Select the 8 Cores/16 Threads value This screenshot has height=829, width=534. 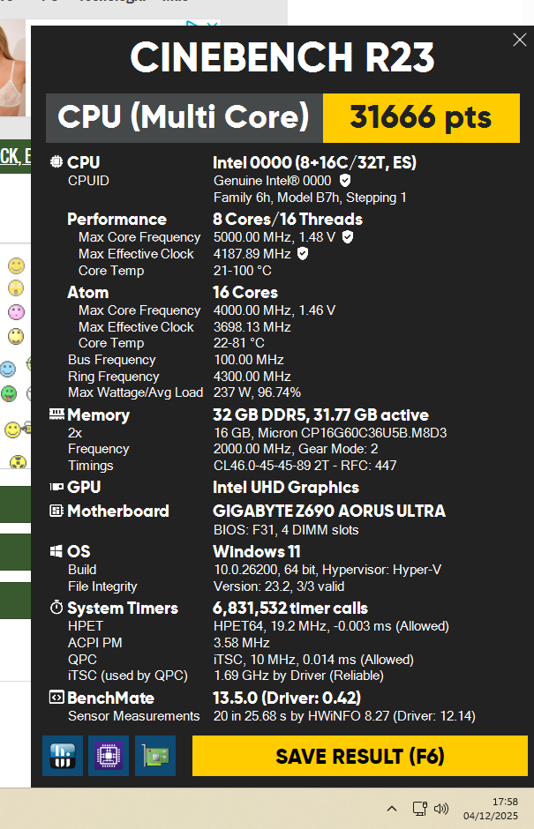[x=288, y=219]
